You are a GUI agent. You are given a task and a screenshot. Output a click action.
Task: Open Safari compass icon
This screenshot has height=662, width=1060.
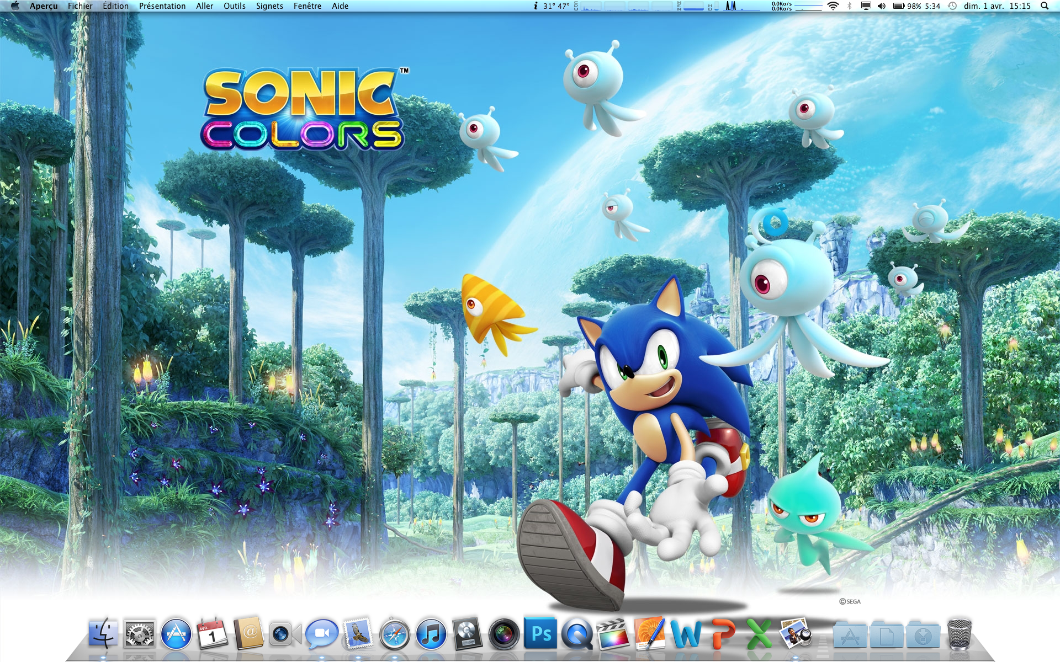click(395, 633)
